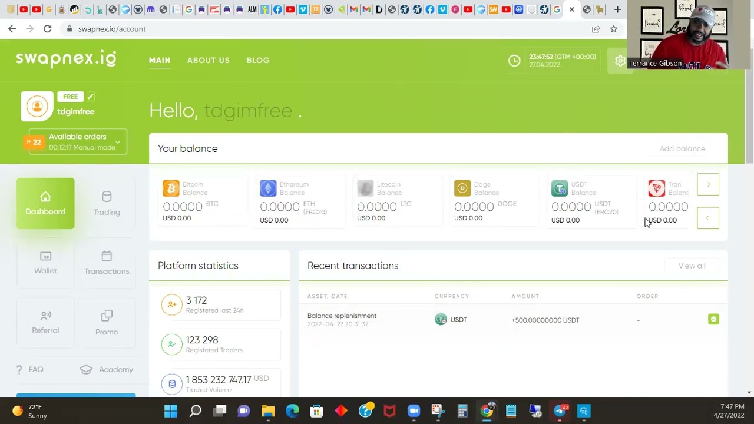Open the ABOUT US page
This screenshot has height=424, width=754.
209,60
